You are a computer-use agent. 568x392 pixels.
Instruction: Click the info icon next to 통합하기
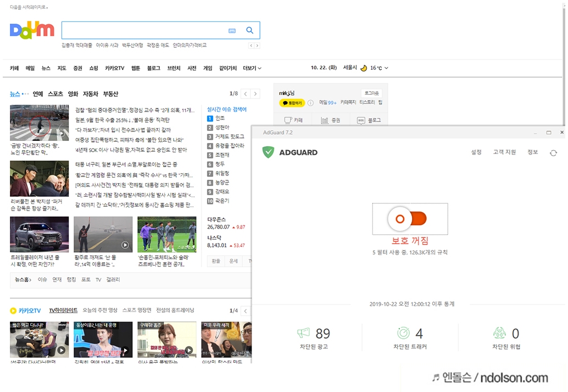coord(310,103)
